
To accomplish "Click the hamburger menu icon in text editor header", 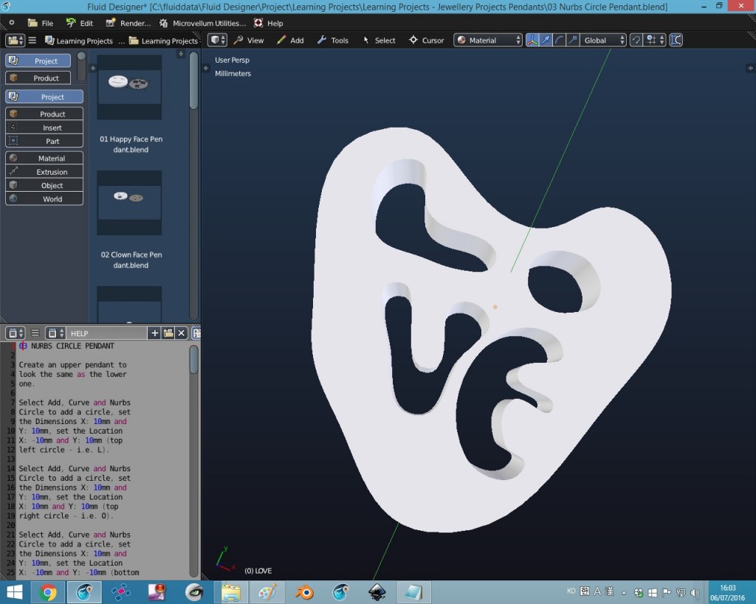I will click(35, 333).
